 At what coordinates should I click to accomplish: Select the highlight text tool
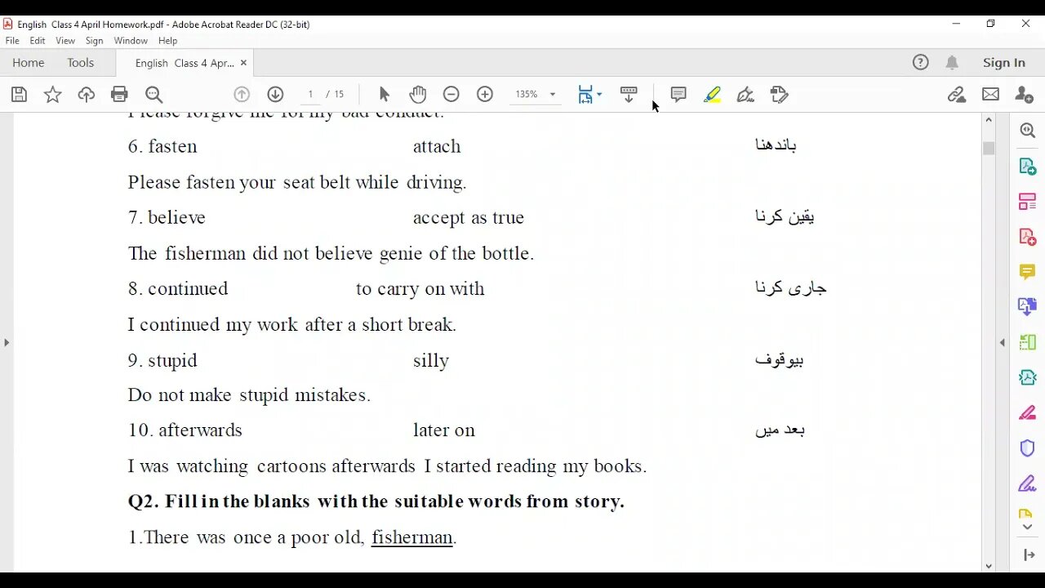(x=712, y=95)
